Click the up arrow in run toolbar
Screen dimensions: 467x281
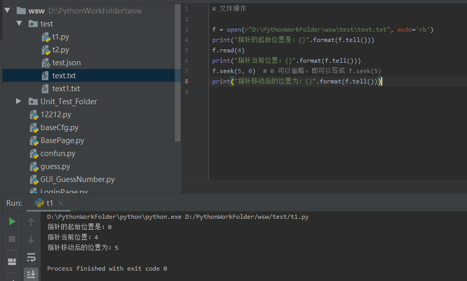coord(31,222)
